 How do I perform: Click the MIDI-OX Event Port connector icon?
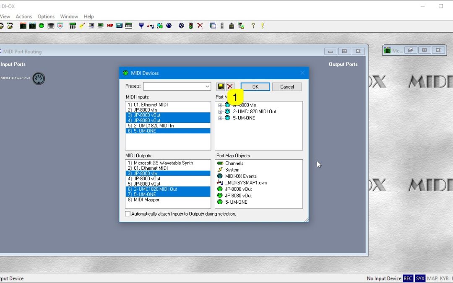pyautogui.click(x=38, y=78)
